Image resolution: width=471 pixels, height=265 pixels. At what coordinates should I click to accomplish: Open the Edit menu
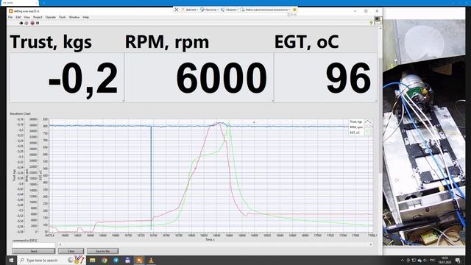(x=18, y=17)
